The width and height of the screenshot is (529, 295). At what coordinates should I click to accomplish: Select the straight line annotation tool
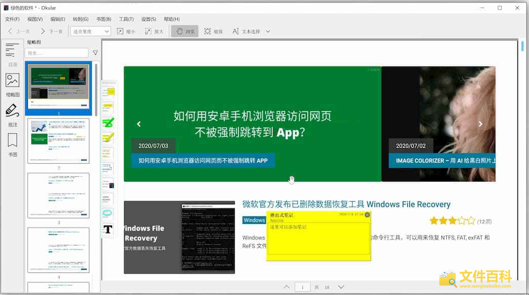(108, 153)
